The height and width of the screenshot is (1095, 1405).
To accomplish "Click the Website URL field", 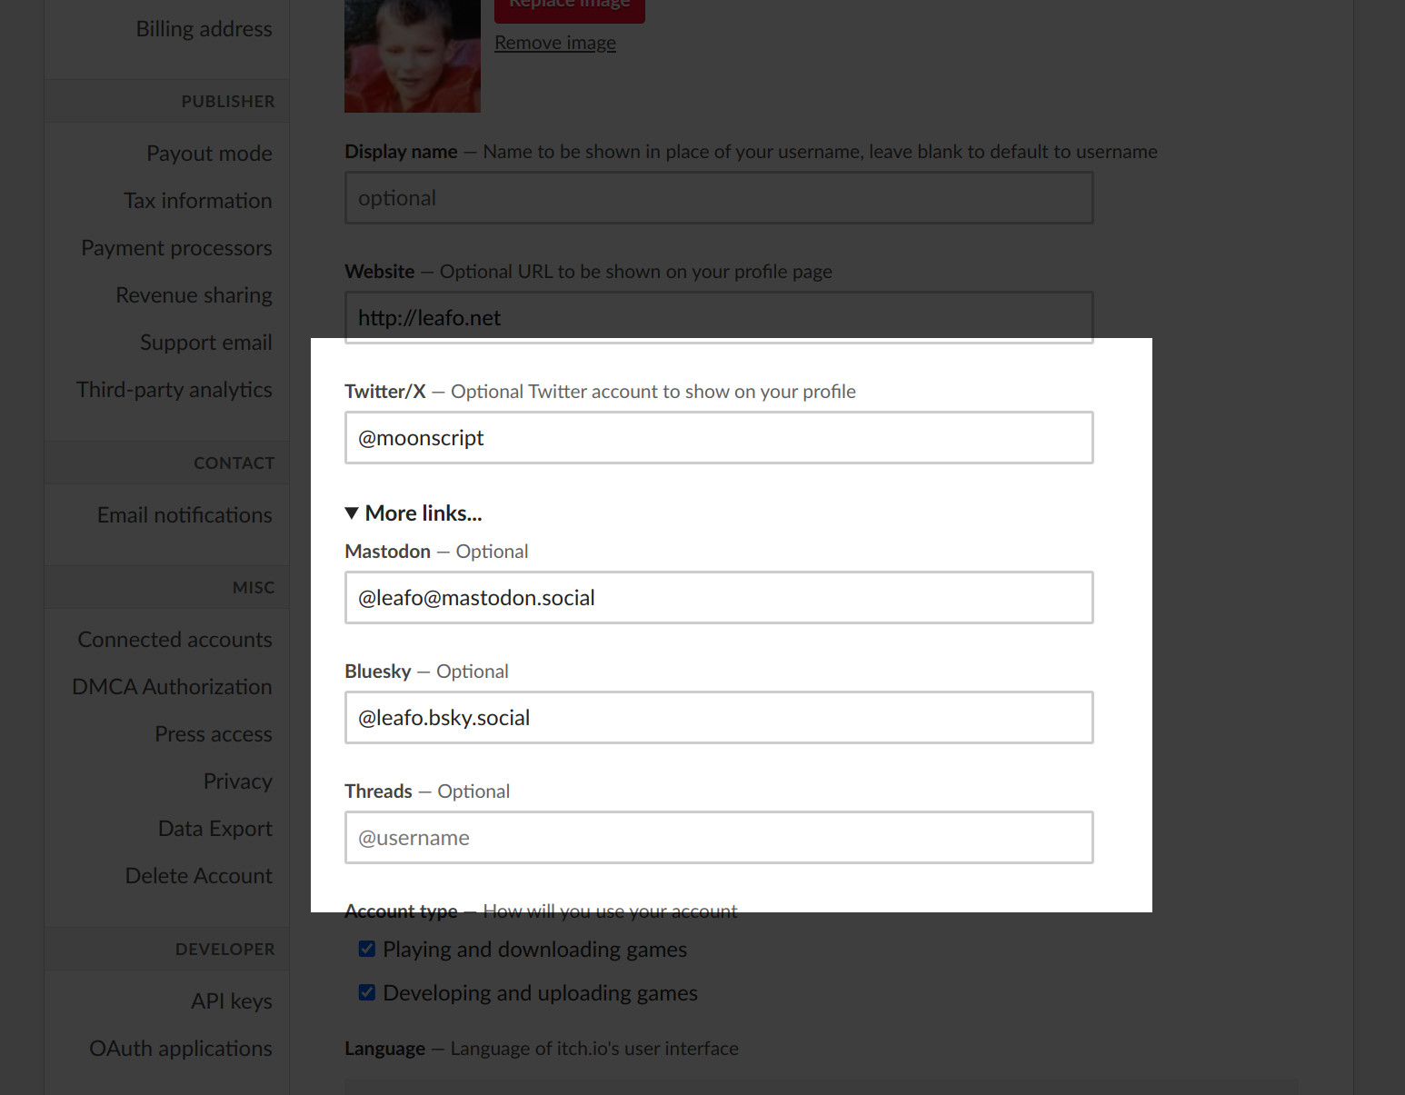I will tap(718, 318).
